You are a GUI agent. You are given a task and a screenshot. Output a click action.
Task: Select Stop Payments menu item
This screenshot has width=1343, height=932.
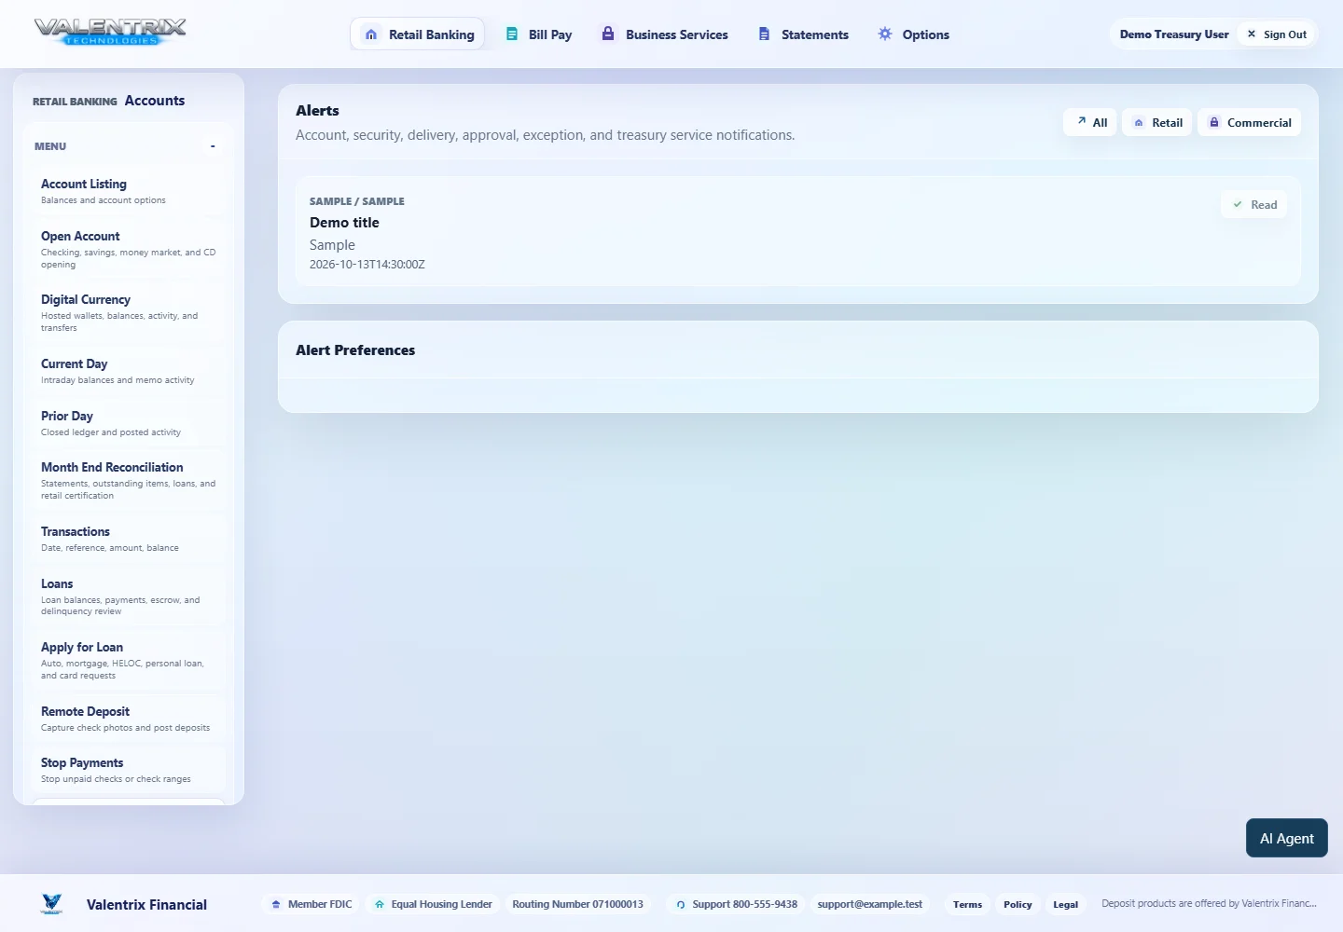pyautogui.click(x=129, y=770)
